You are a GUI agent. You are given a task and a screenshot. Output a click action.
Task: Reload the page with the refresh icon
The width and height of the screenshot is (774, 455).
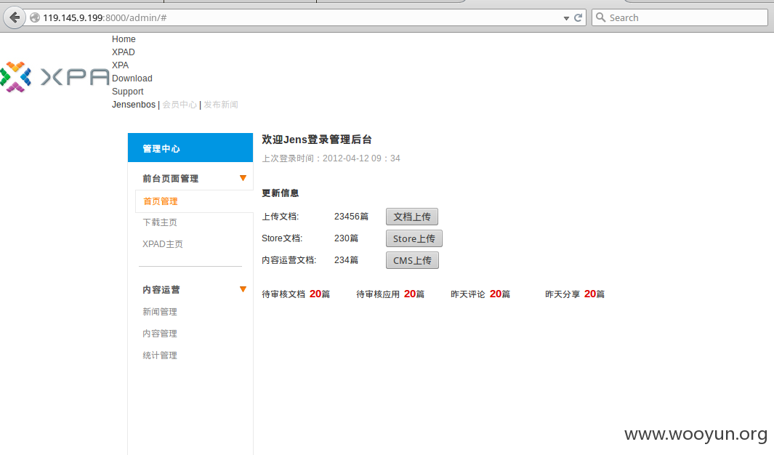pos(578,17)
